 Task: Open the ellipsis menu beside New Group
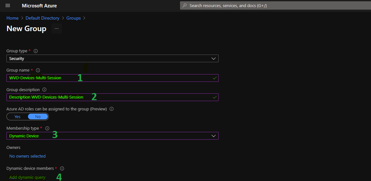[x=57, y=29]
